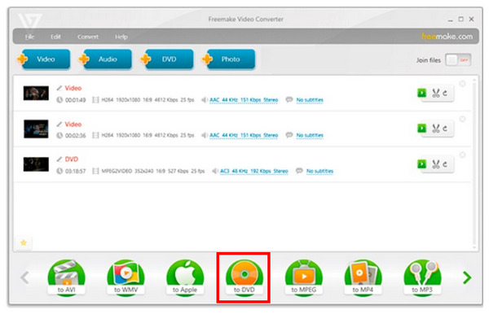Expand AAC audio settings of first video
The height and width of the screenshot is (314, 489).
coord(244,100)
